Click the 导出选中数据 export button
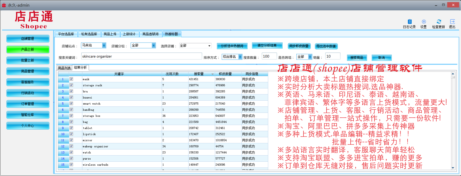This screenshot has width=461, height=176. click(x=326, y=46)
